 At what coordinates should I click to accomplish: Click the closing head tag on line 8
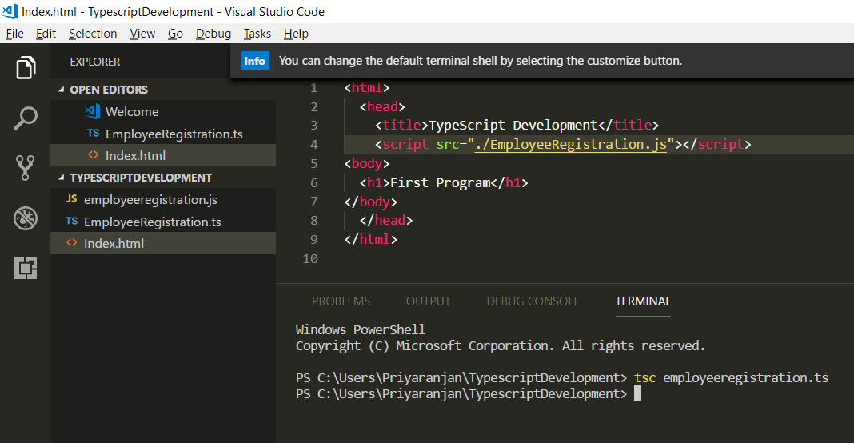pyautogui.click(x=386, y=220)
